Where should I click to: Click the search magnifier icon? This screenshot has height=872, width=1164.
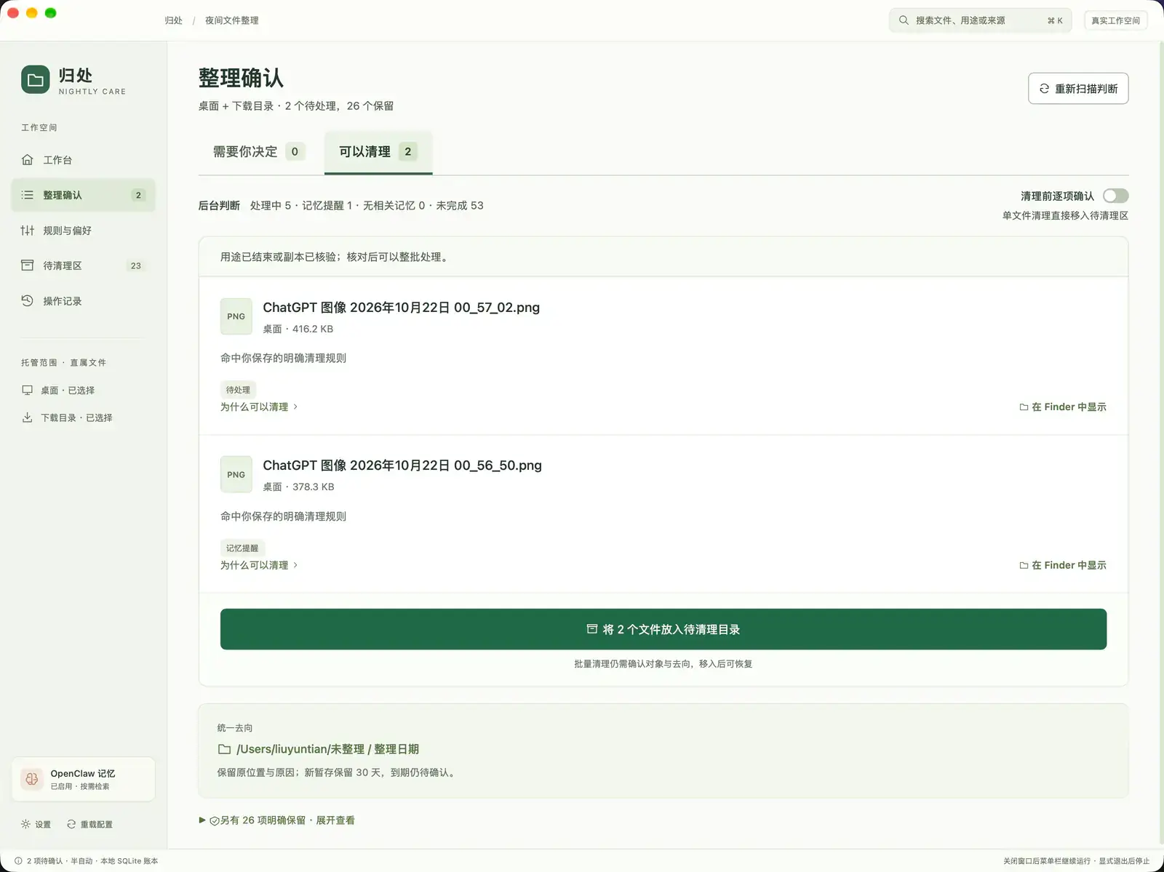tap(904, 20)
